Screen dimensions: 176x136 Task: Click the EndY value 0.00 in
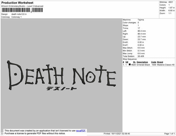pyautogui.click(x=141, y=45)
